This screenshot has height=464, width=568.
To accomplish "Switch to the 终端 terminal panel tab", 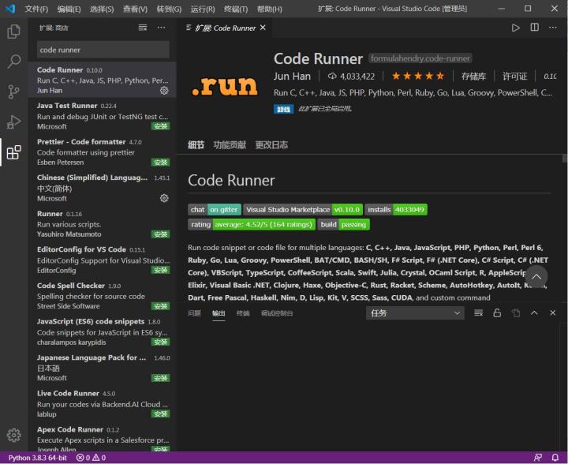I will (x=243, y=313).
